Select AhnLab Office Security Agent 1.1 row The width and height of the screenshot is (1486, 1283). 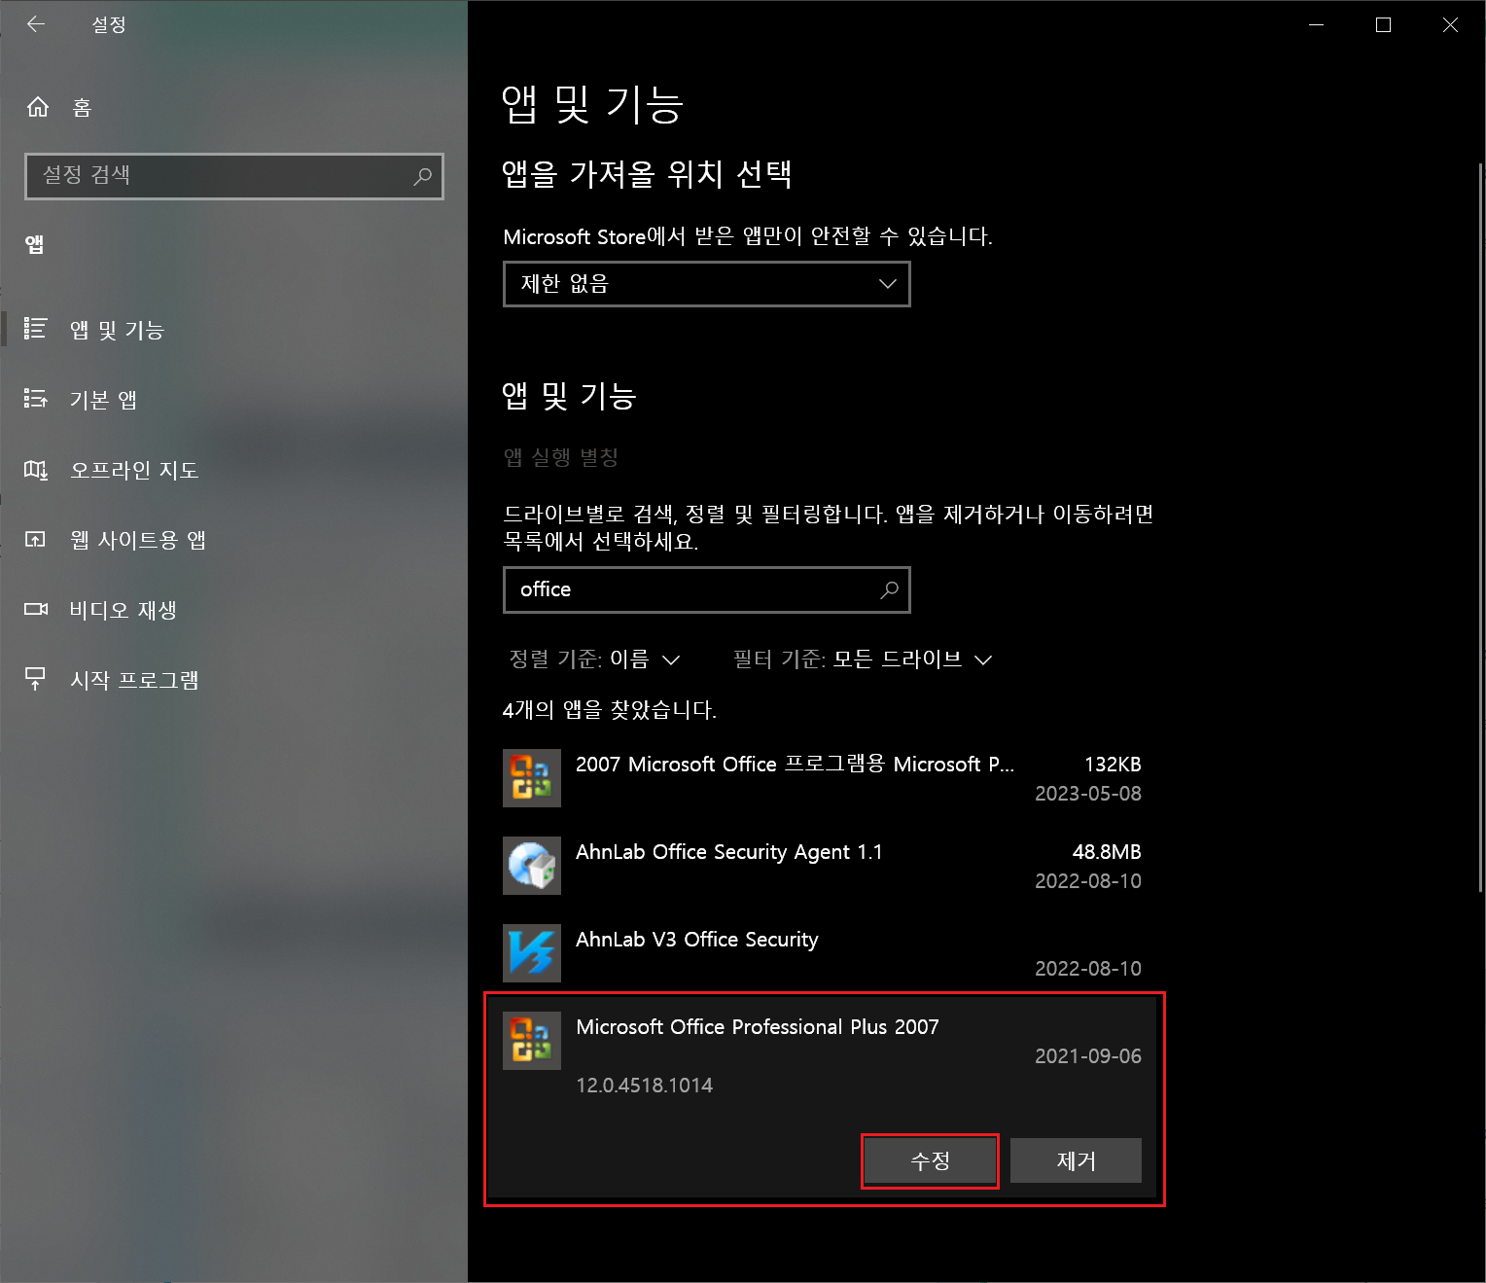[822, 866]
